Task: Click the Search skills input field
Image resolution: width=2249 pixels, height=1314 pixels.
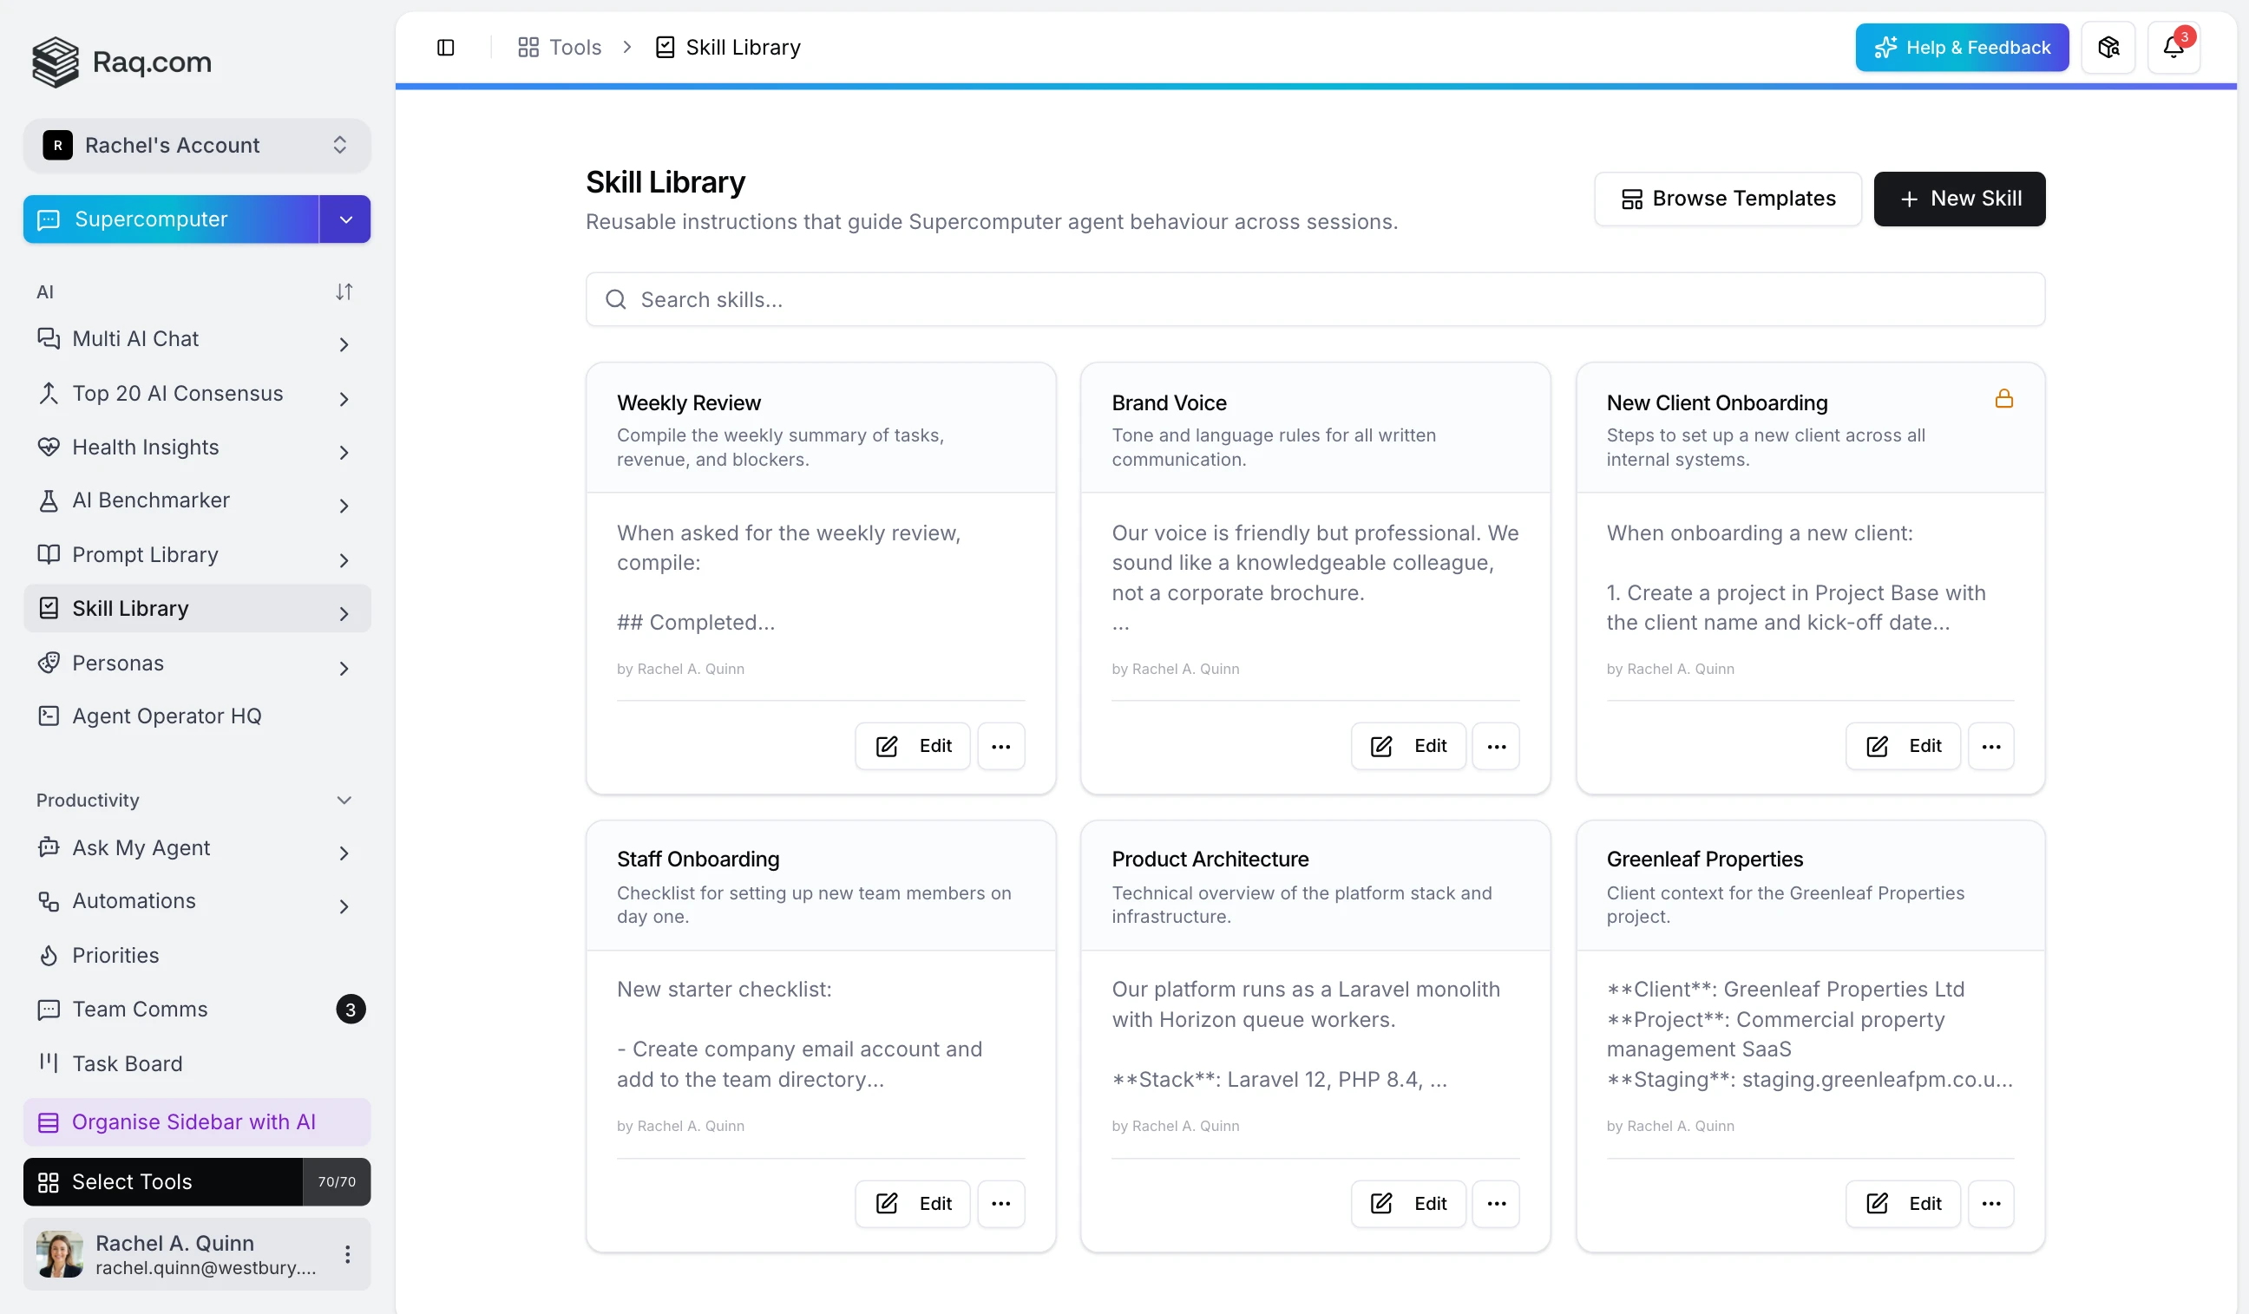Action: (x=1315, y=300)
